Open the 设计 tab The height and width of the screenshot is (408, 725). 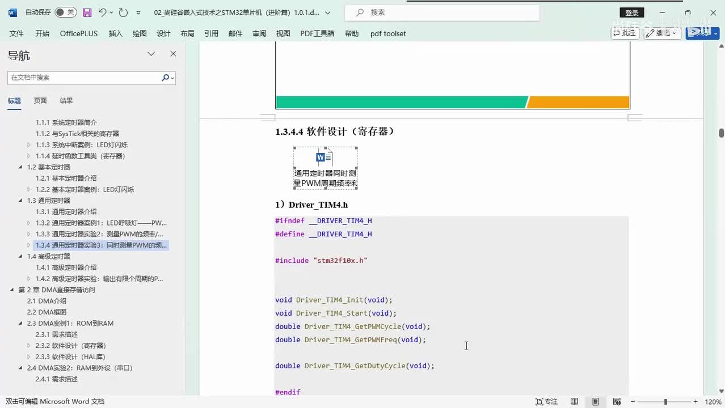pos(163,33)
